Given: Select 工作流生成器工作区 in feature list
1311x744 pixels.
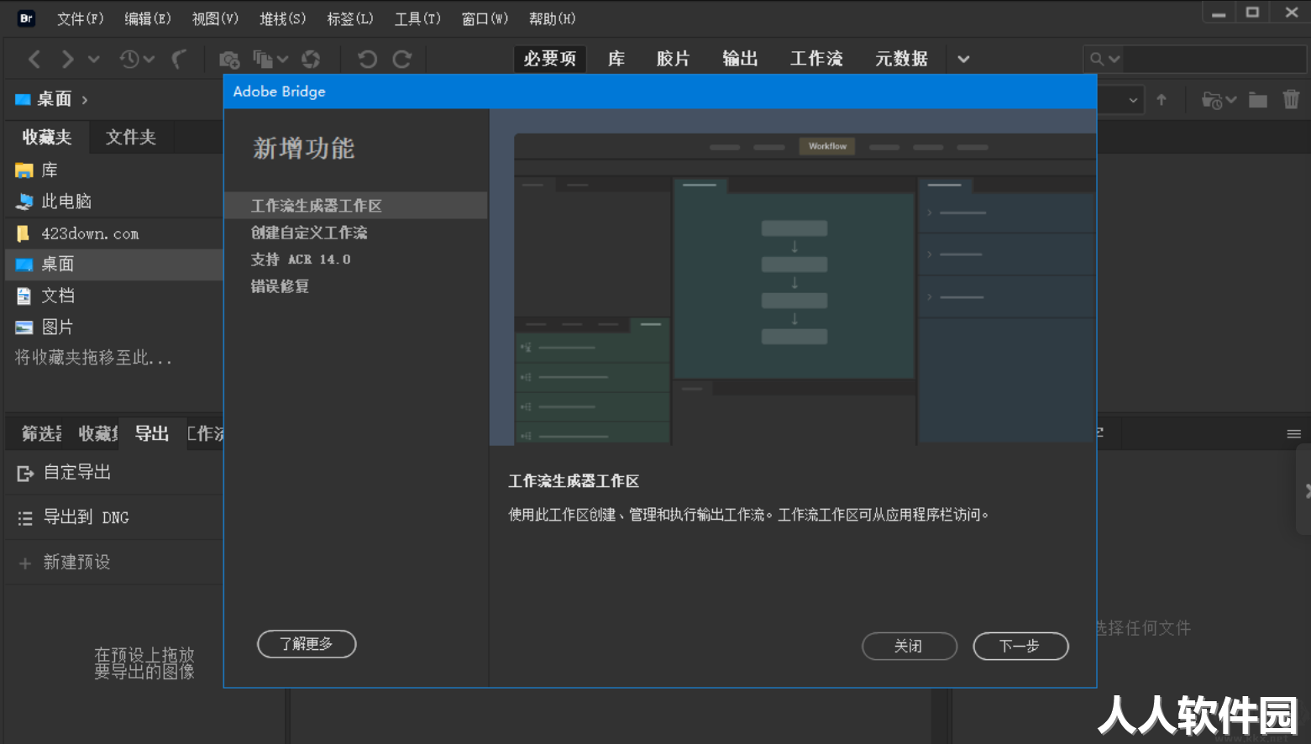Looking at the screenshot, I should (x=356, y=206).
